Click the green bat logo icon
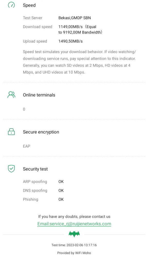The width and height of the screenshot is (148, 263). pyautogui.click(x=74, y=234)
